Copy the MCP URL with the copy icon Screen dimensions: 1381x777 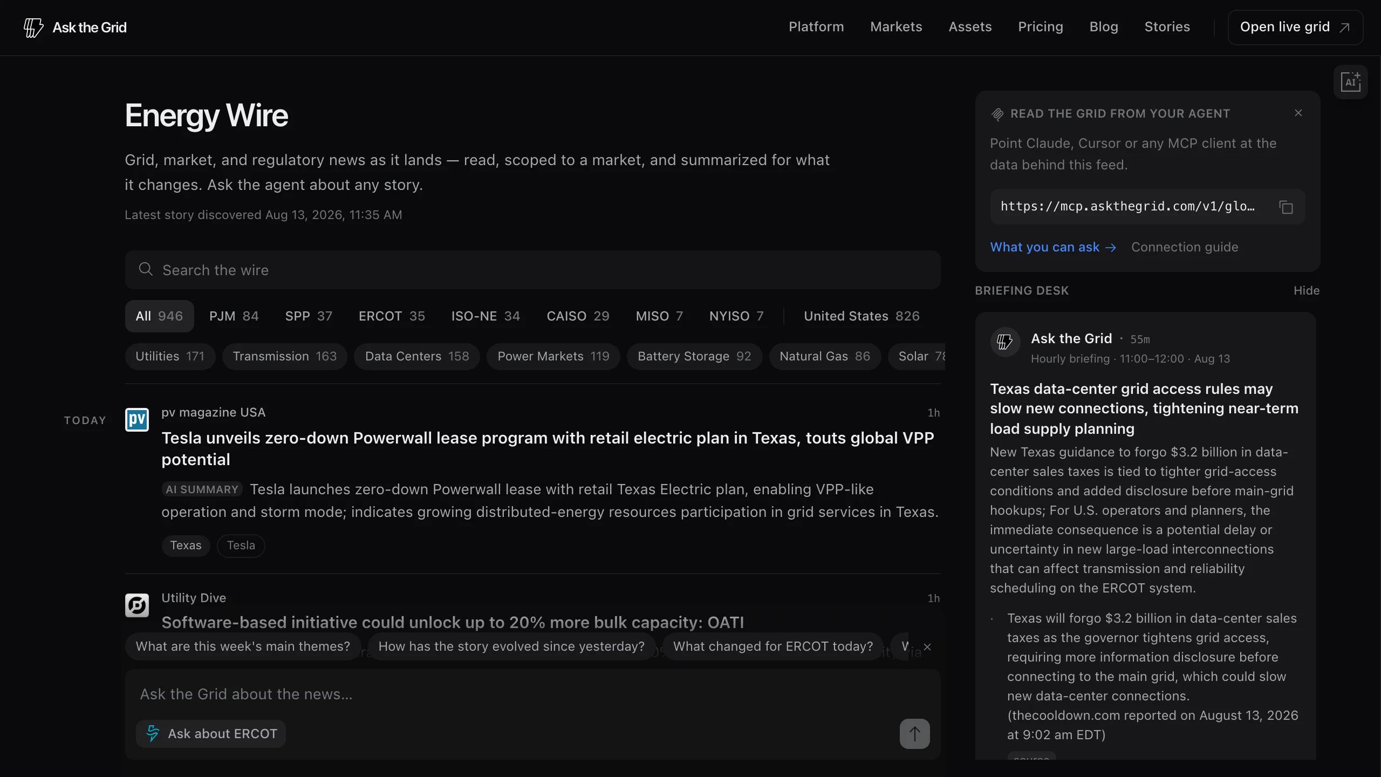pos(1286,207)
